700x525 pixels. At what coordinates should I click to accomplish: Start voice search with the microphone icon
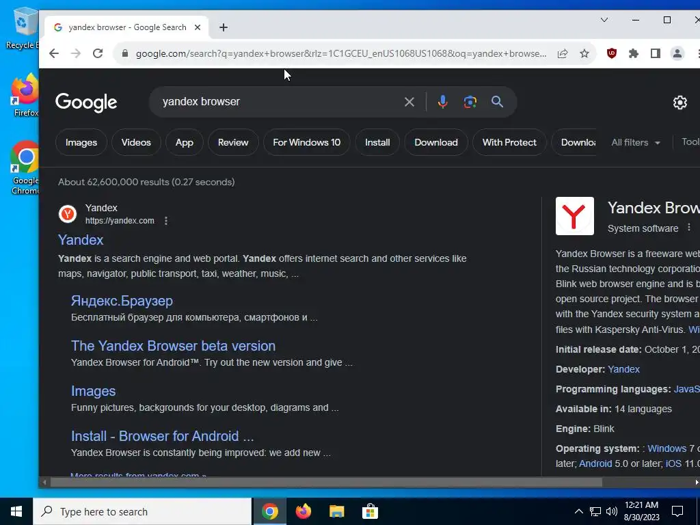pyautogui.click(x=442, y=102)
